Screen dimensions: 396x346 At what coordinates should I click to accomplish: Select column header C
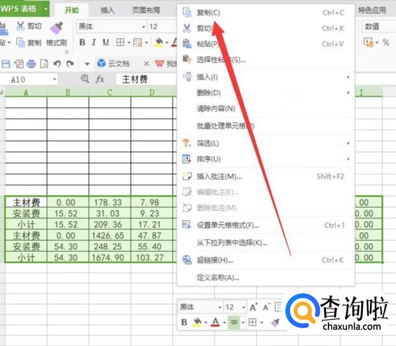tap(110, 92)
